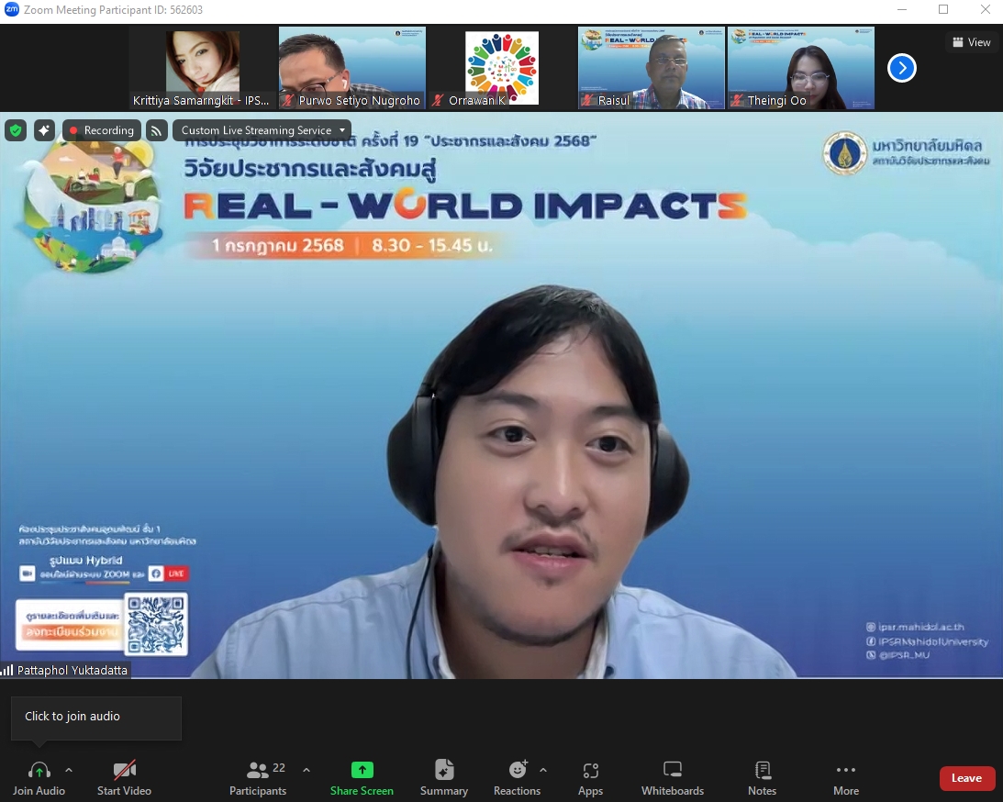The image size is (1003, 802).
Task: Join Audio with the headphone button
Action: click(39, 778)
